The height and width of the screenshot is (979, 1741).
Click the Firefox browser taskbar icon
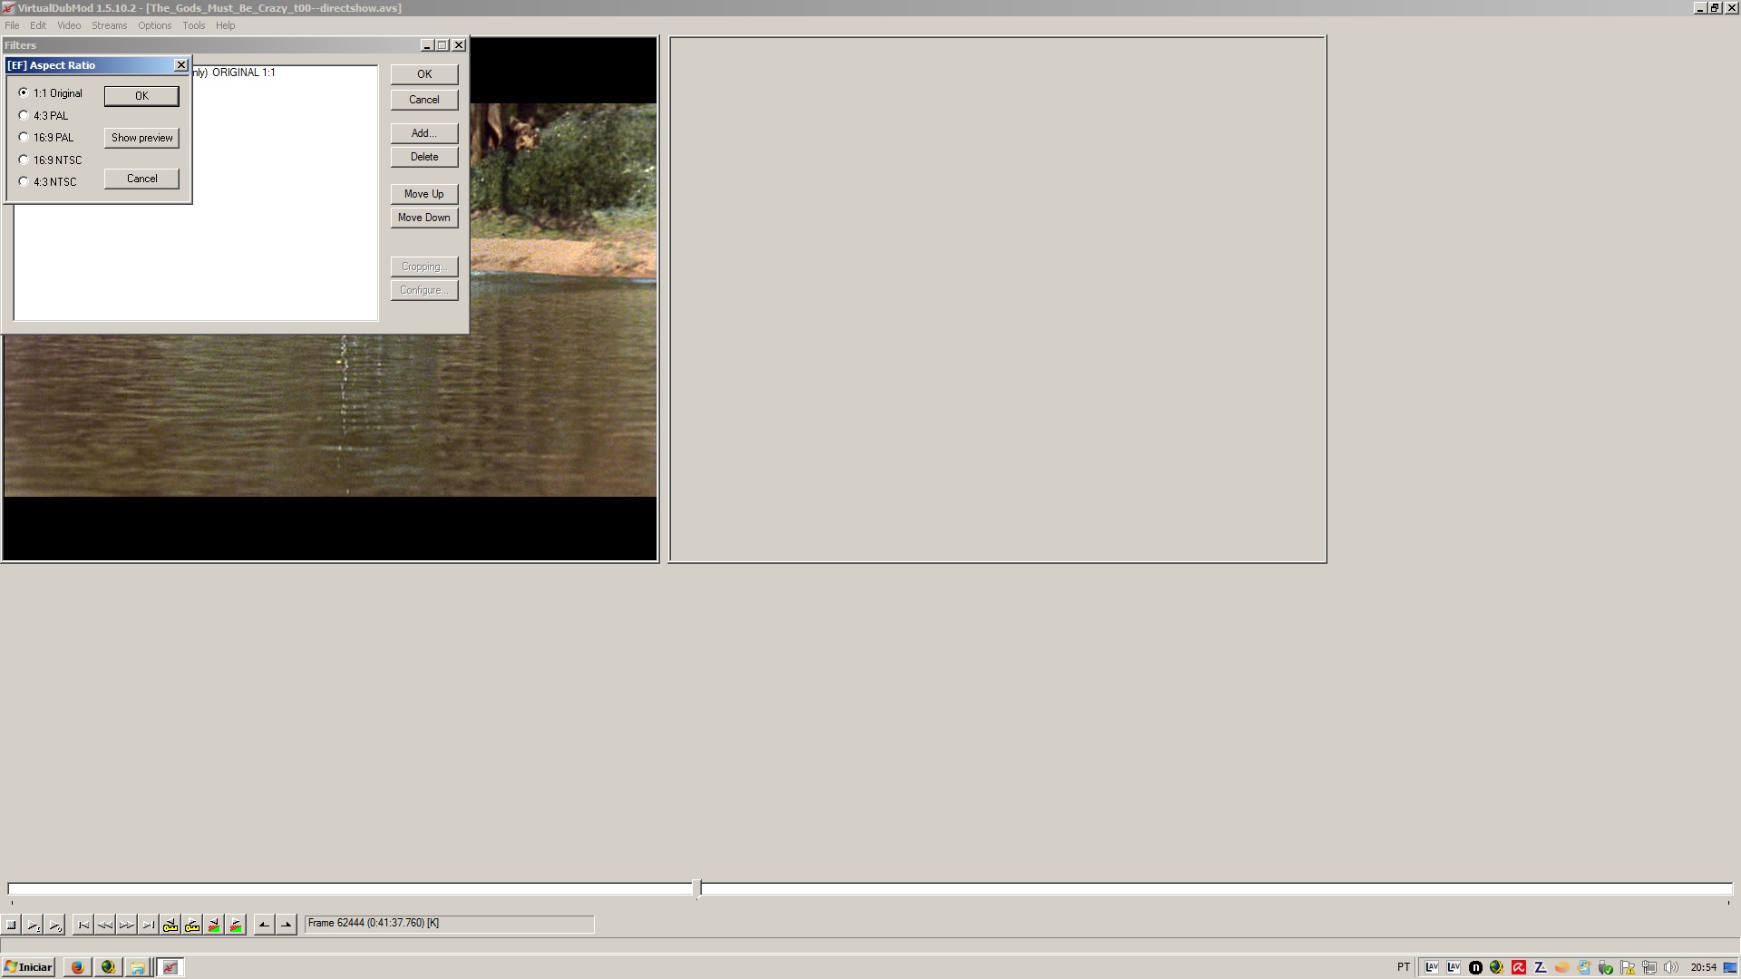[x=76, y=965]
